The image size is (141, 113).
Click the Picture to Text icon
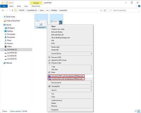[x=49, y=63]
